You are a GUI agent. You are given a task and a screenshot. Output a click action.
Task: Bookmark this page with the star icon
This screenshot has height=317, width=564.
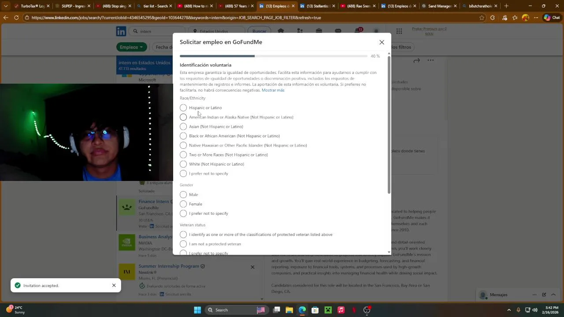tap(482, 18)
